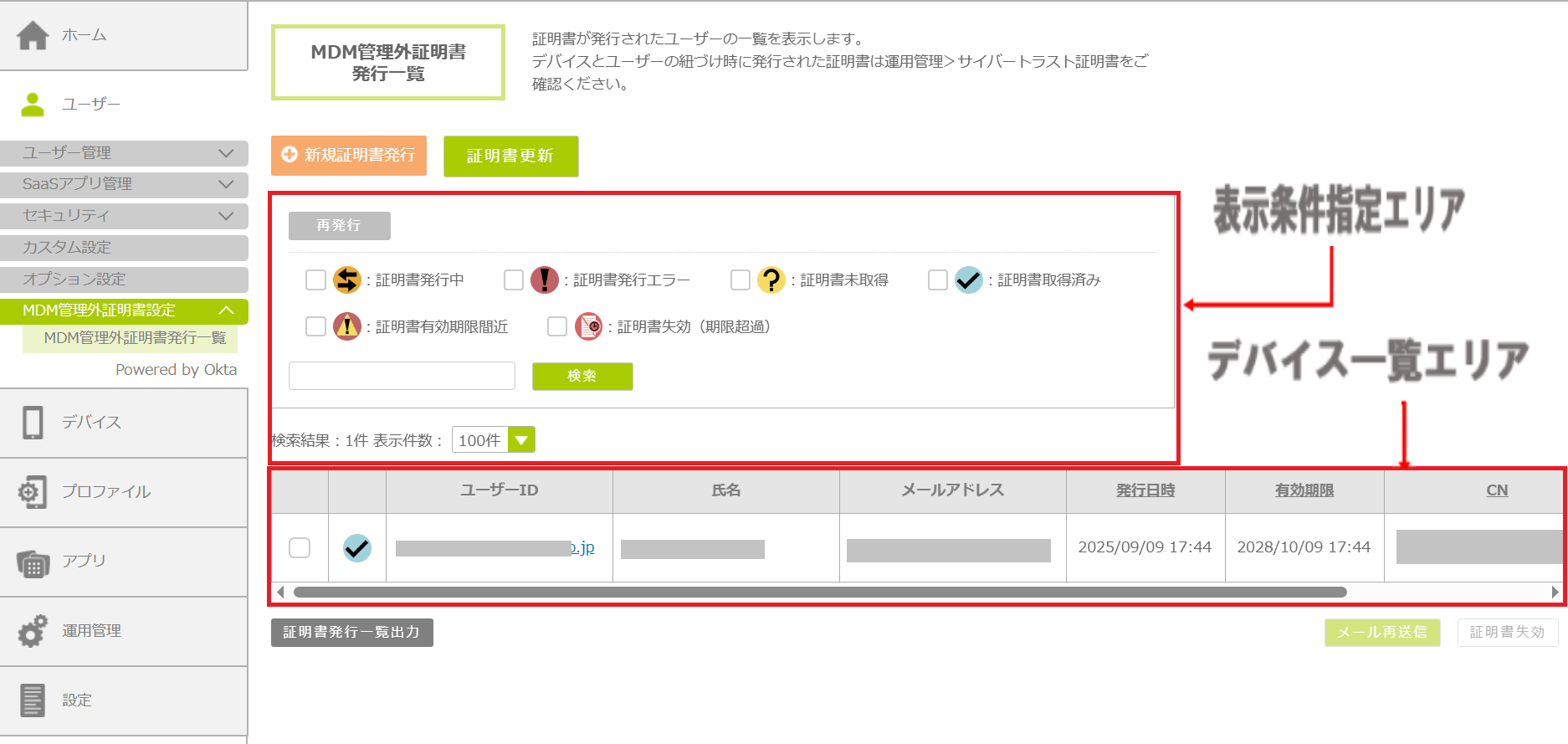The width and height of the screenshot is (1568, 744).
Task: Select MDM管理外証明書発行一覧 submenu item
Action: point(134,338)
